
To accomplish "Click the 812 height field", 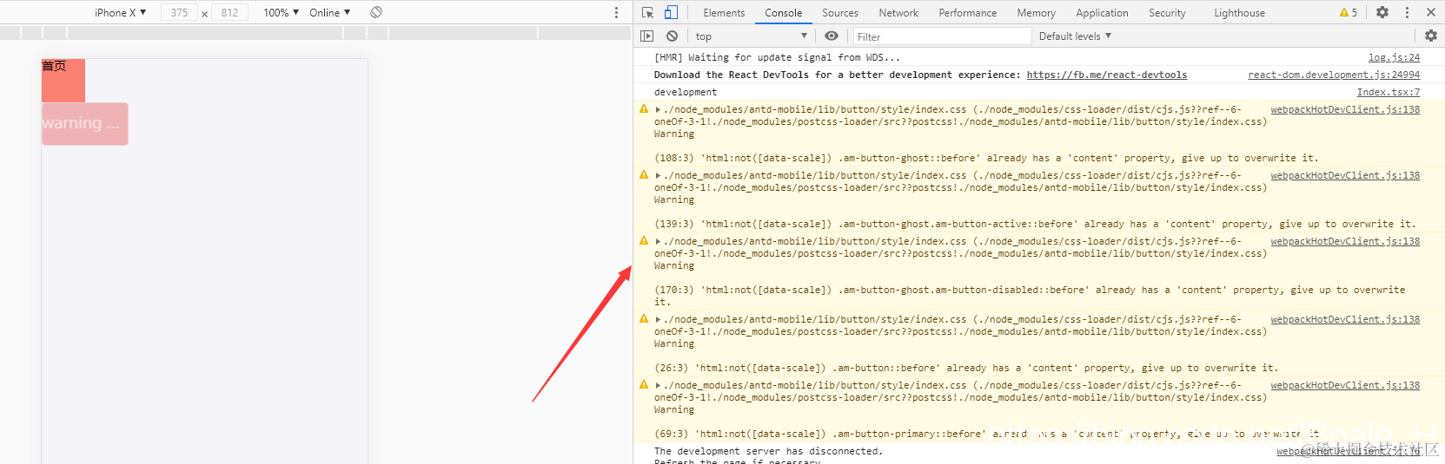I will coord(229,12).
